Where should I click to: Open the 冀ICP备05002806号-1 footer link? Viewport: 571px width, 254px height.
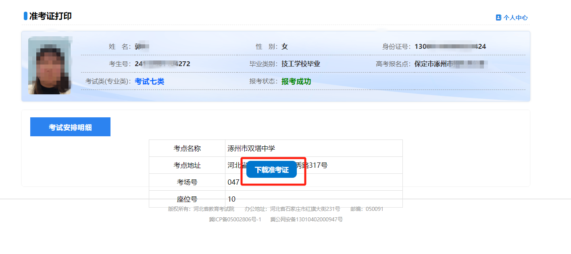[x=235, y=219]
